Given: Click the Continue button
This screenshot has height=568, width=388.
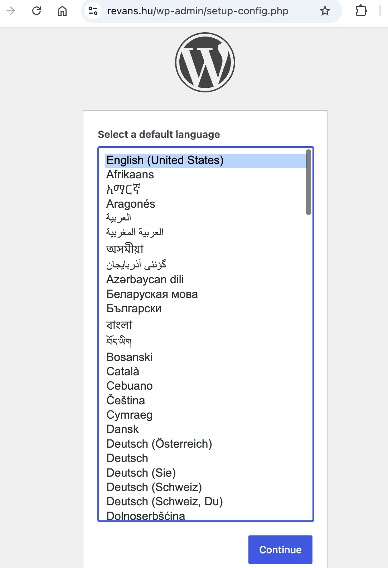Looking at the screenshot, I should coord(280,550).
